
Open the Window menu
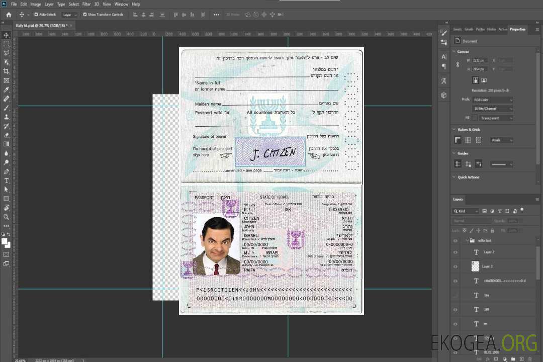click(121, 4)
